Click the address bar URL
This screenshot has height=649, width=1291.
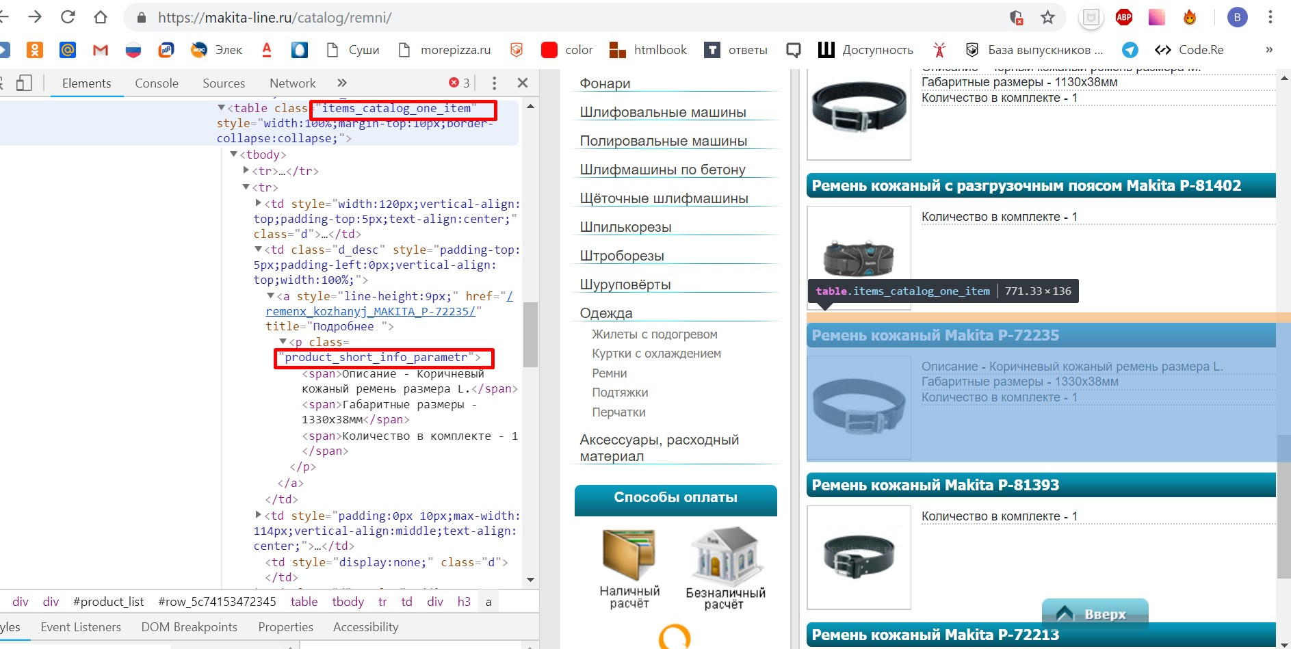274,18
